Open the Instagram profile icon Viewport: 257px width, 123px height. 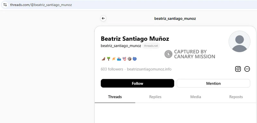coord(238,69)
